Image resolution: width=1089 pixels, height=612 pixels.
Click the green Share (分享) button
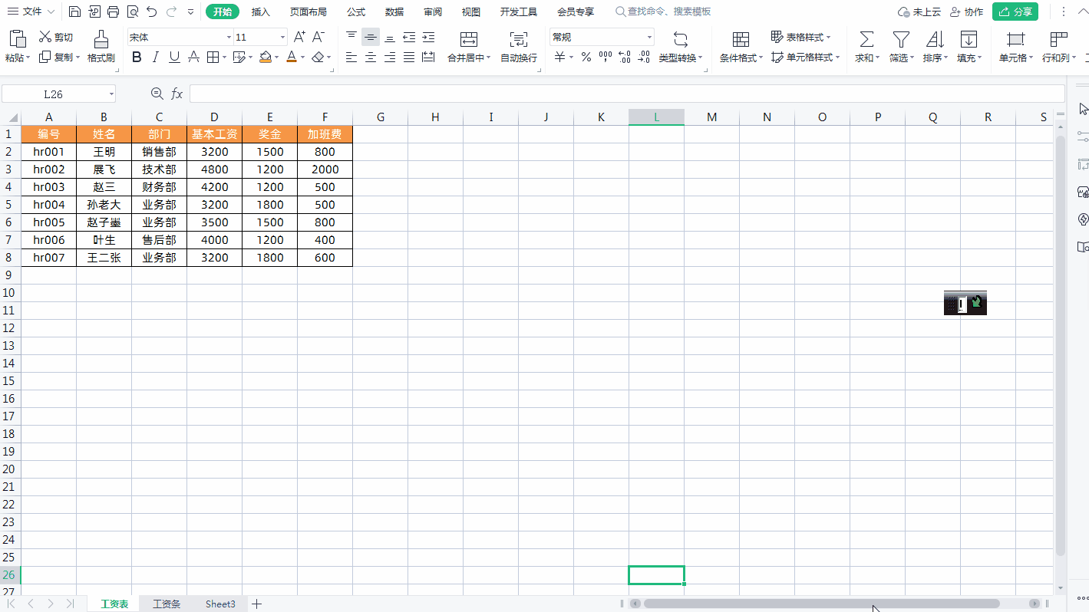click(1015, 12)
